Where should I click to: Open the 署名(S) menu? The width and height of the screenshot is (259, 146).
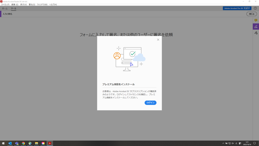[32, 5]
